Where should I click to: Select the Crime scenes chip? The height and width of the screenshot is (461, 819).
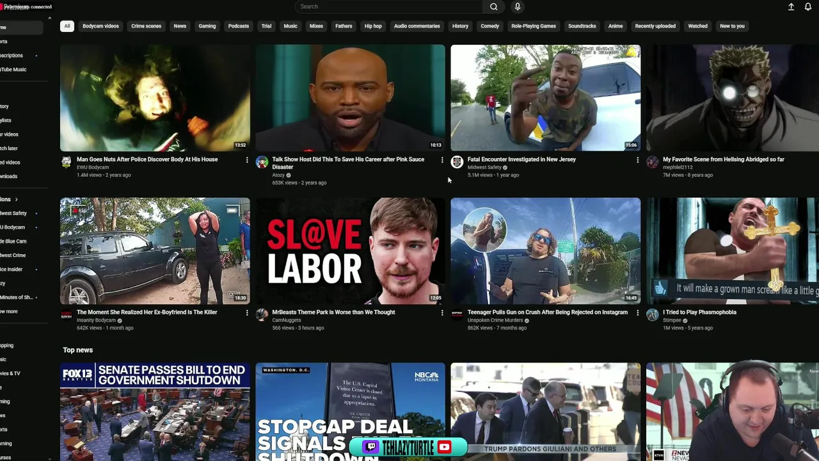click(x=146, y=26)
